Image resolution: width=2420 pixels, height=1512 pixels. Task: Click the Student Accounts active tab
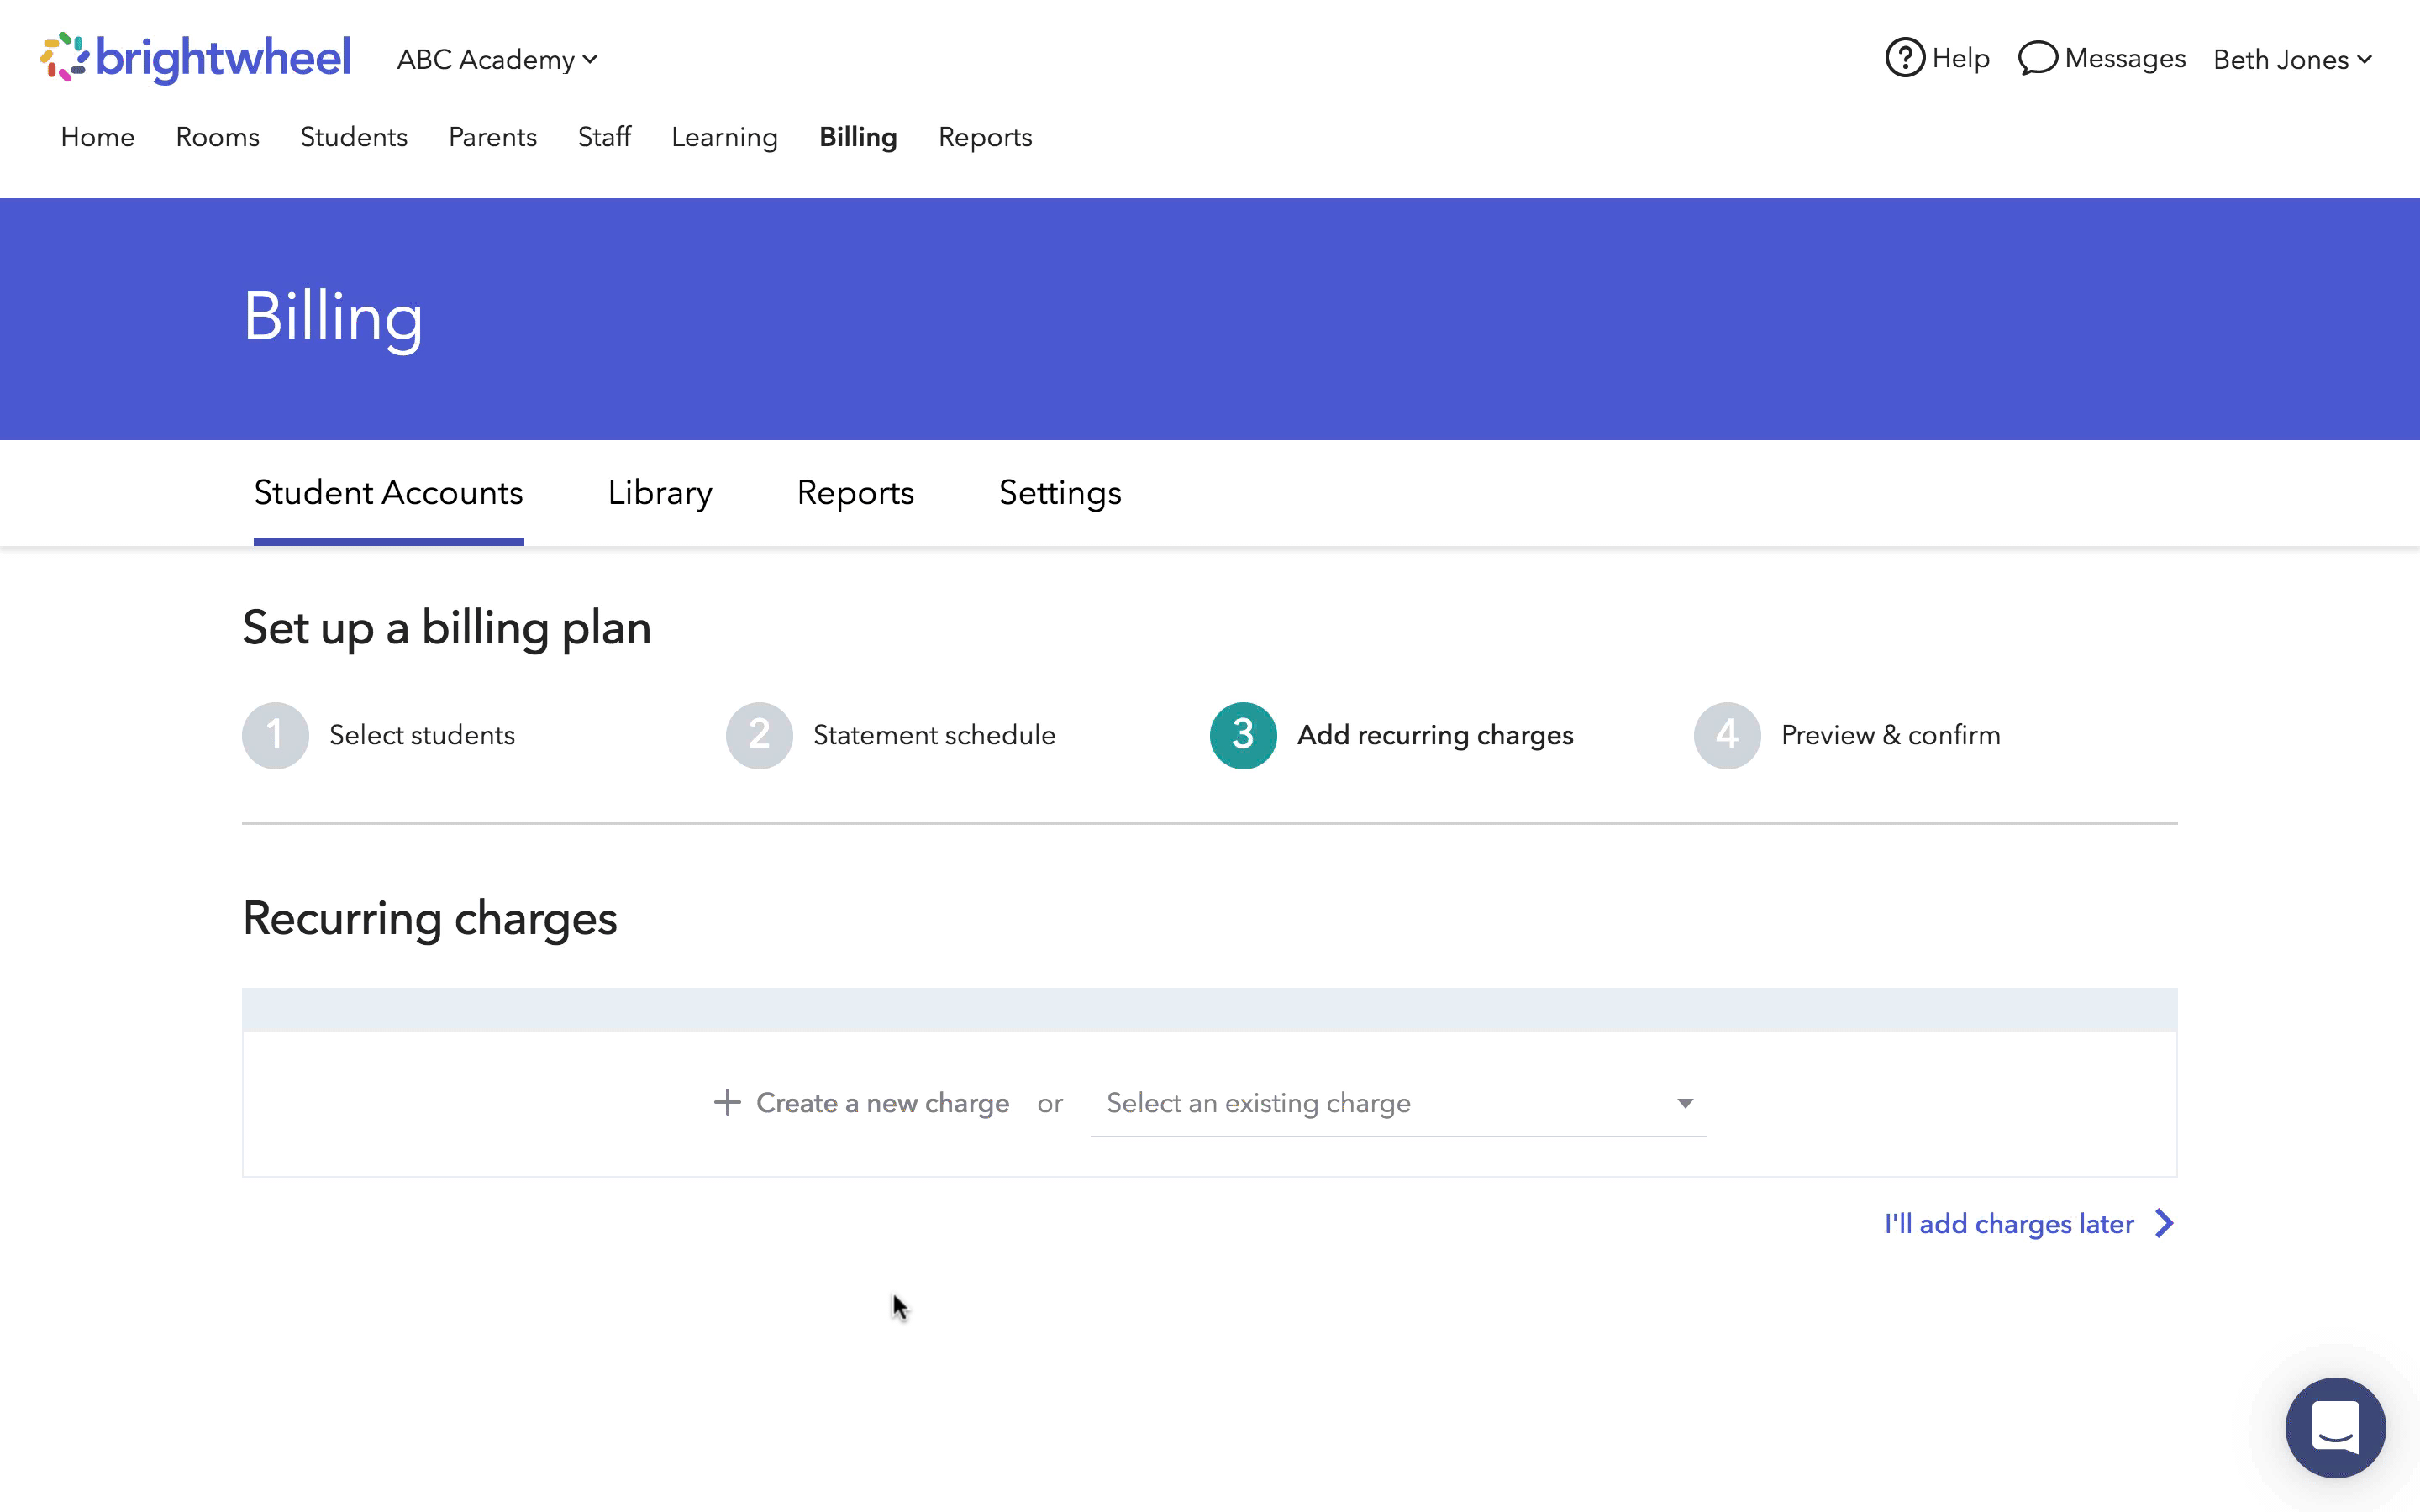[x=388, y=493]
